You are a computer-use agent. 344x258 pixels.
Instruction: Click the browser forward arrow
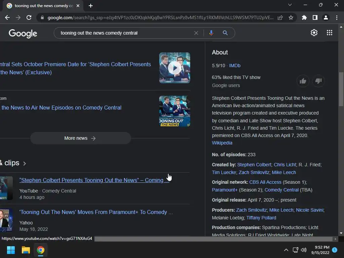tap(18, 17)
